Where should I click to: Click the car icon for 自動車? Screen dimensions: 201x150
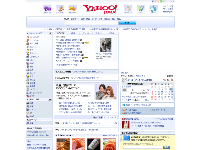[28, 83]
